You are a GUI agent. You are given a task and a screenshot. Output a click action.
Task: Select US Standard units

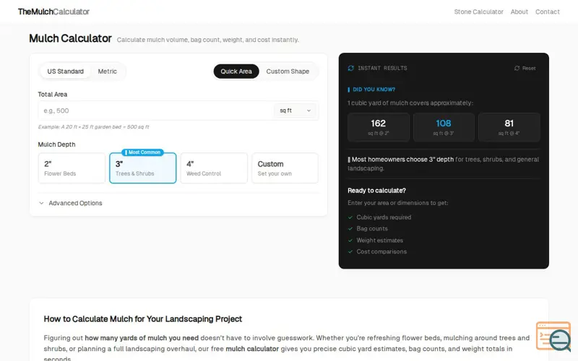(65, 71)
